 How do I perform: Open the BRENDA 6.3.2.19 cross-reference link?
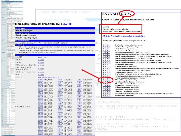click(x=41, y=60)
